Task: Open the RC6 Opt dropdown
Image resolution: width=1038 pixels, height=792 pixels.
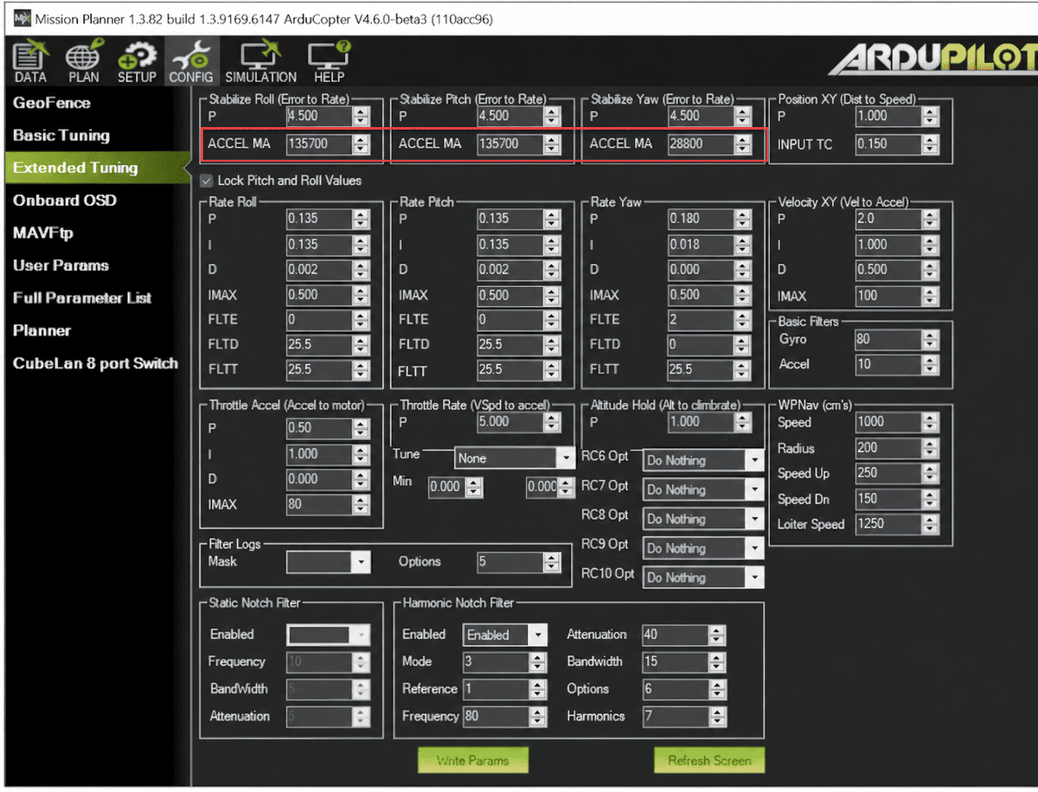Action: tap(703, 461)
